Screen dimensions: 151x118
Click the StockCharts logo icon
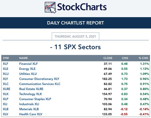[50, 8]
